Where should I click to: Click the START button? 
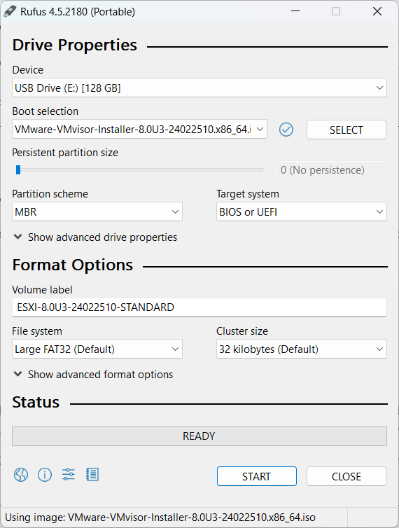pyautogui.click(x=257, y=476)
